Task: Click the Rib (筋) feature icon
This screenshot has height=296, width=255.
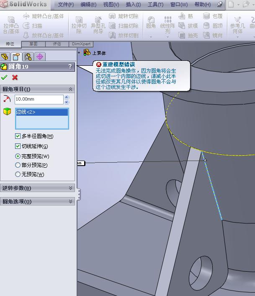Action: pyautogui.click(x=182, y=16)
